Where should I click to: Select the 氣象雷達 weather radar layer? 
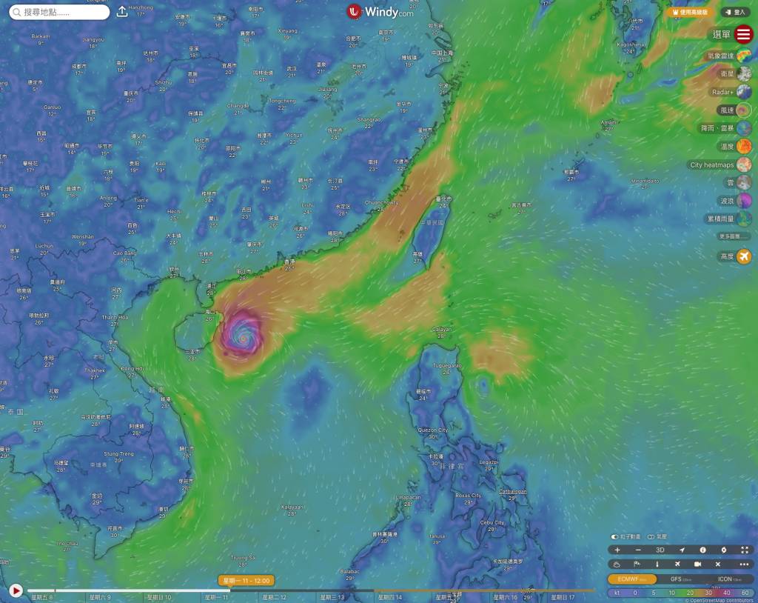(x=743, y=56)
